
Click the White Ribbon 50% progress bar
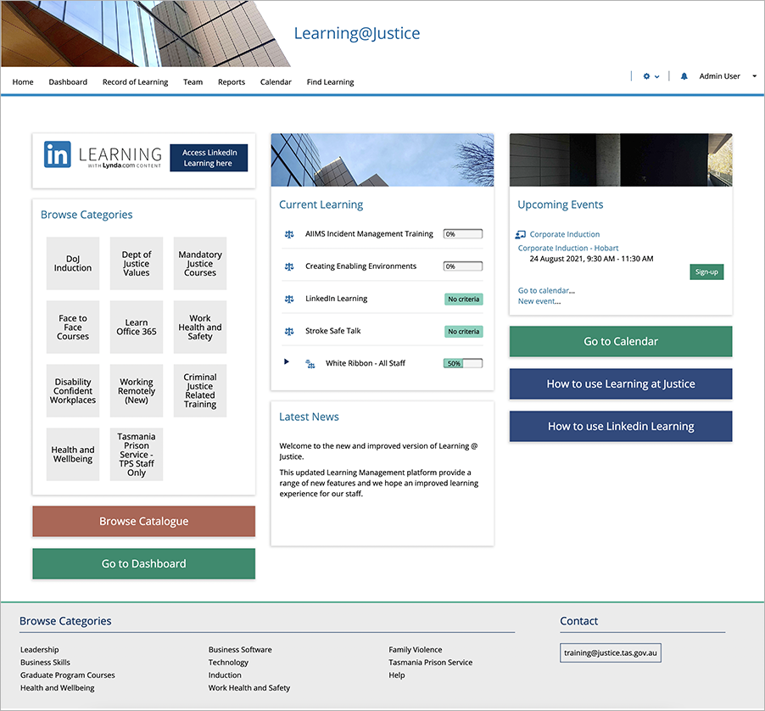(463, 363)
